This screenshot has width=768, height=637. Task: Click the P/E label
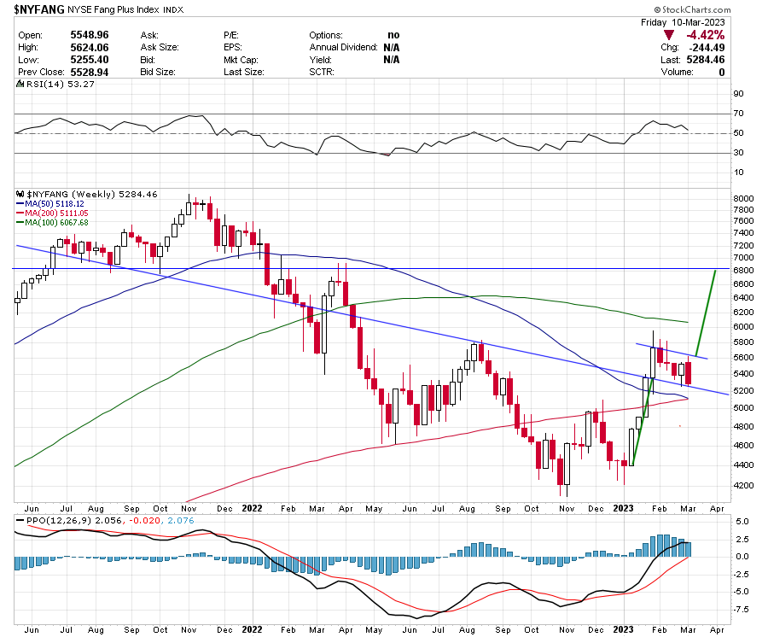click(x=231, y=35)
